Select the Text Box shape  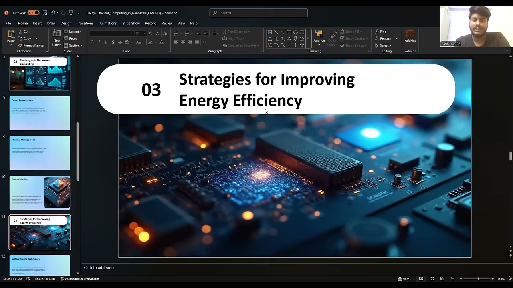tap(270, 32)
